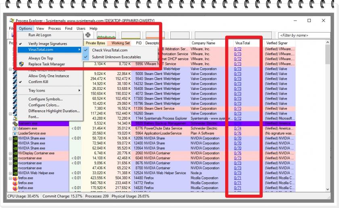Toggle Check VirusTotal.com option
The width and height of the screenshot is (339, 208).
[109, 50]
